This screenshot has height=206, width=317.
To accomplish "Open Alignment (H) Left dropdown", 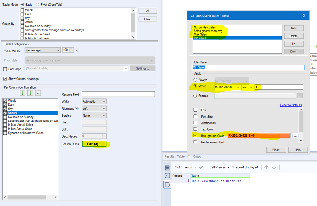I will (x=94, y=108).
